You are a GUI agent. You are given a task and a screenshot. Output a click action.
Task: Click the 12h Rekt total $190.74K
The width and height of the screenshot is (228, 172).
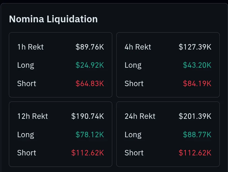tap(87, 116)
